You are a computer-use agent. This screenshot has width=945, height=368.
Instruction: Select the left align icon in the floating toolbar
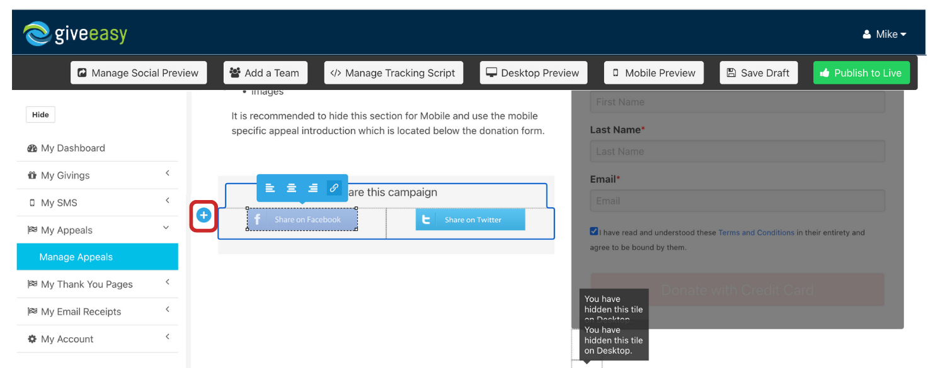coord(270,188)
